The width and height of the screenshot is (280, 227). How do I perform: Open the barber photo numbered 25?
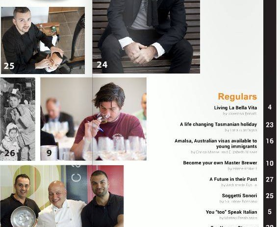click(43, 40)
